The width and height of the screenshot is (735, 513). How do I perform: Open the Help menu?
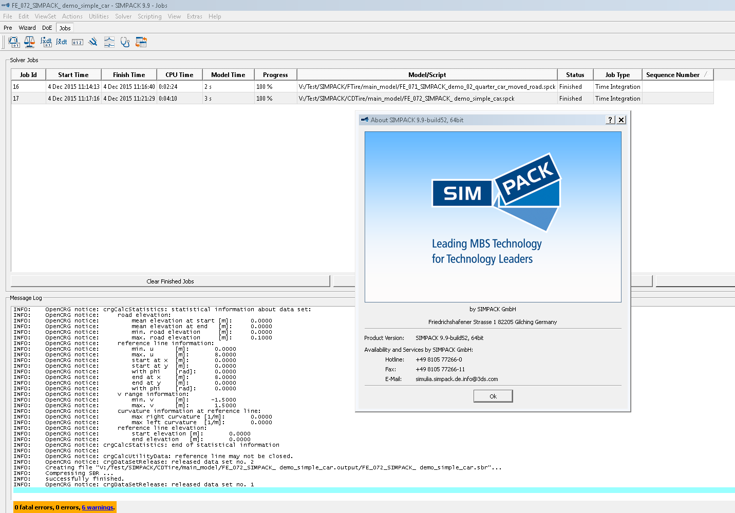(x=215, y=16)
